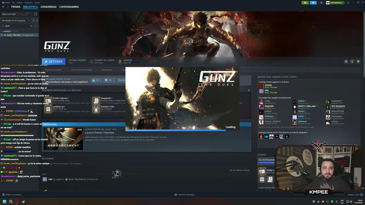Image resolution: width=365 pixels, height=205 pixels.
Task: Open Maltha's friend entry
Action: 301,102
